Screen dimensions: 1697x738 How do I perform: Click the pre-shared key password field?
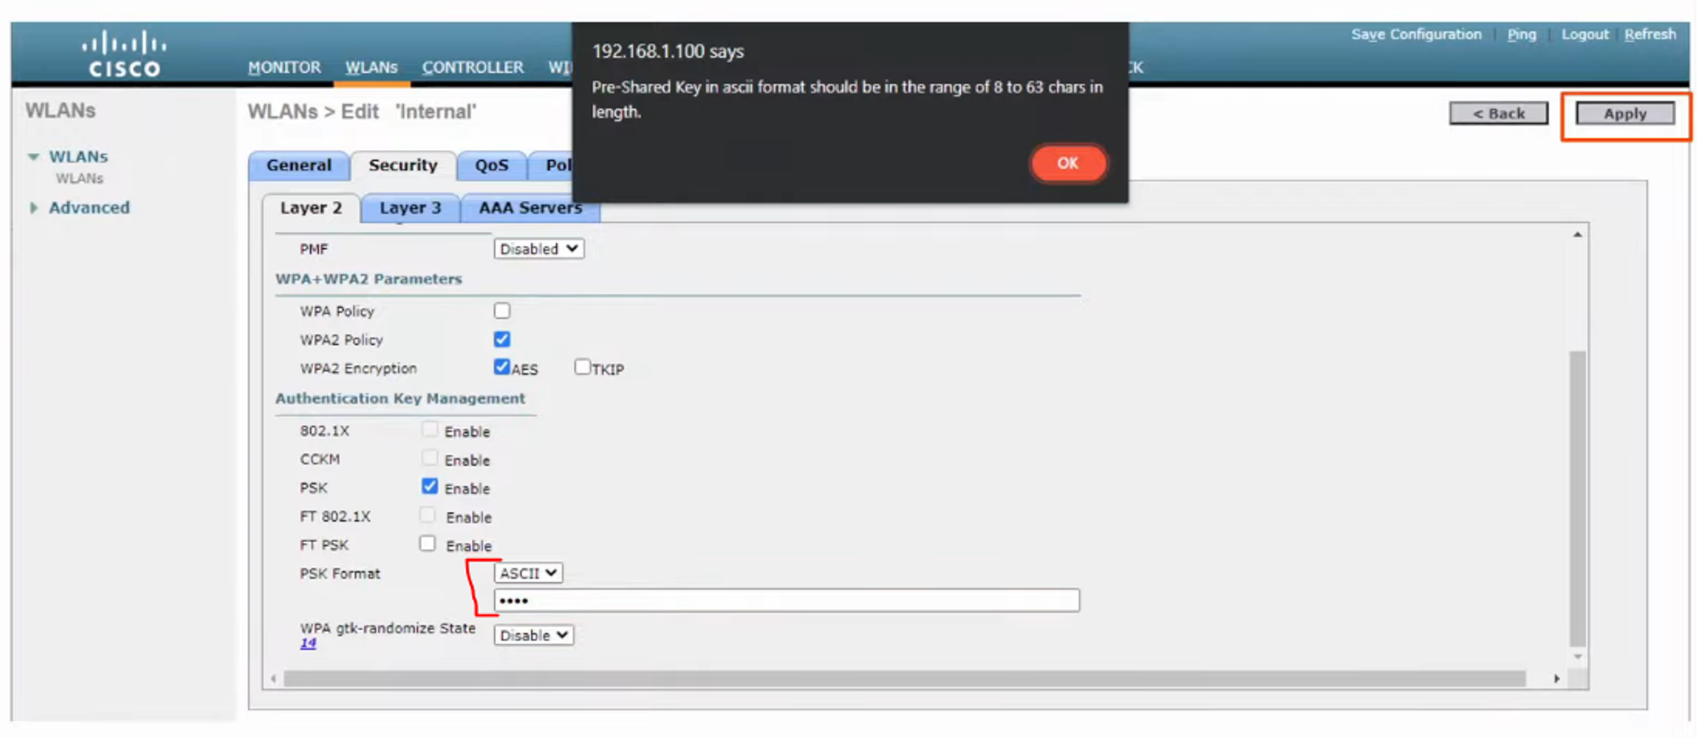coord(787,601)
